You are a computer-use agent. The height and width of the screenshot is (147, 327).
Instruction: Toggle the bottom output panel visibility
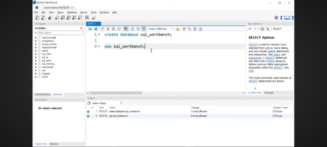click(287, 18)
